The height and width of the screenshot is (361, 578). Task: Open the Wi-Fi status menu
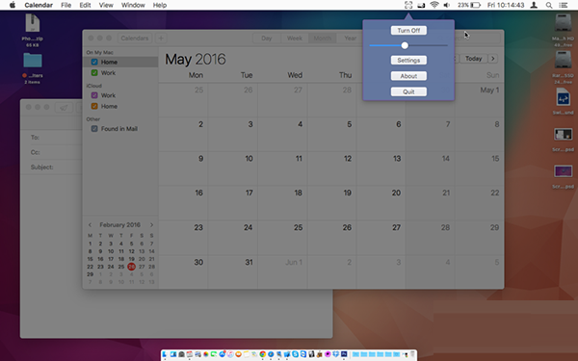[x=434, y=5]
